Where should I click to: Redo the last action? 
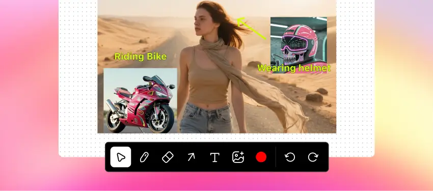pyautogui.click(x=313, y=157)
